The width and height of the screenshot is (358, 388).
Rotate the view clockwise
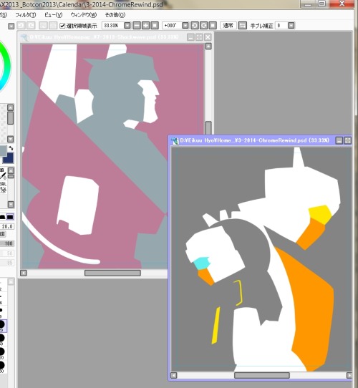pyautogui.click(x=203, y=26)
